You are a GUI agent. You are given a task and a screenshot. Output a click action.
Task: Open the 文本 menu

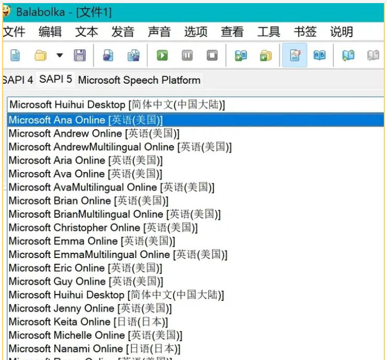coord(87,31)
